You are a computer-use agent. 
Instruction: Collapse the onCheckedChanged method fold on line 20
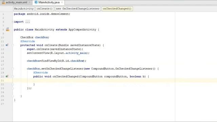point(13,76)
